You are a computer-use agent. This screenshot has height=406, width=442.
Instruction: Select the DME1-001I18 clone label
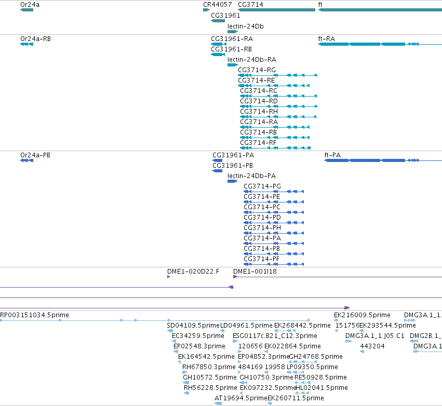coord(255,272)
